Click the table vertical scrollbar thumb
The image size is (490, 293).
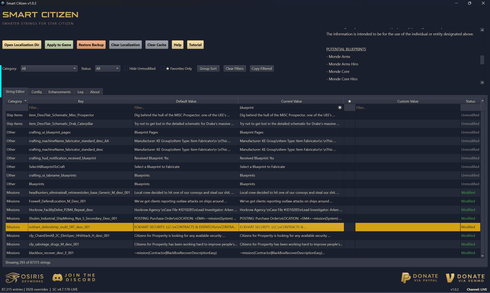click(x=482, y=107)
